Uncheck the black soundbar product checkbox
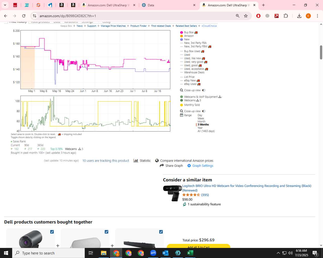Image resolution: width=323 pixels, height=258 pixels. [x=161, y=232]
